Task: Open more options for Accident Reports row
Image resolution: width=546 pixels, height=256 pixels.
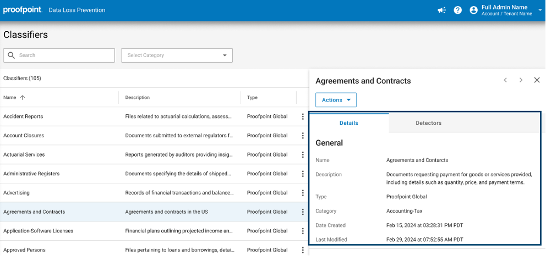Action: pos(303,116)
